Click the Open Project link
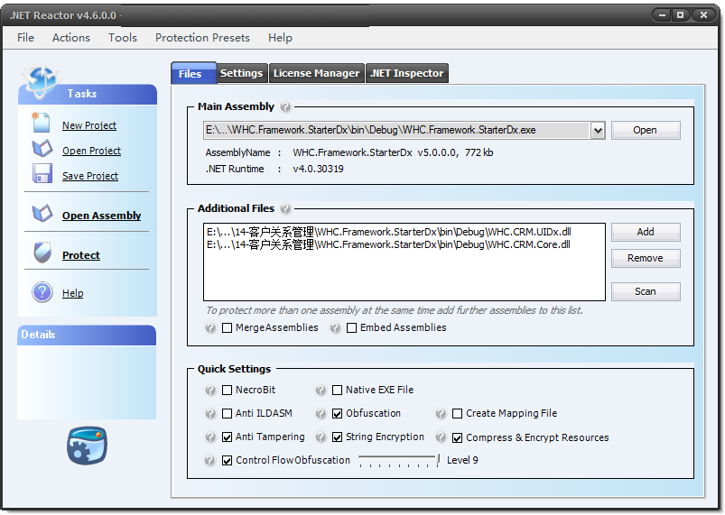The image size is (725, 515). click(x=91, y=151)
